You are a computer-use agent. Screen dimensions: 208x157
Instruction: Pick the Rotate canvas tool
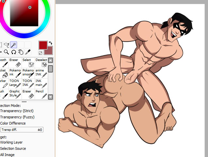14,52
